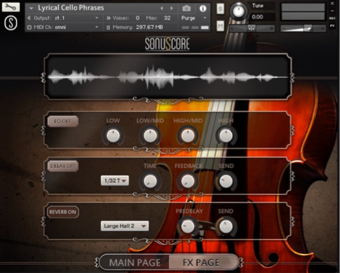Screen dimensions: 340x273
Task: Close the instrument with X icon
Action: tap(332, 3)
